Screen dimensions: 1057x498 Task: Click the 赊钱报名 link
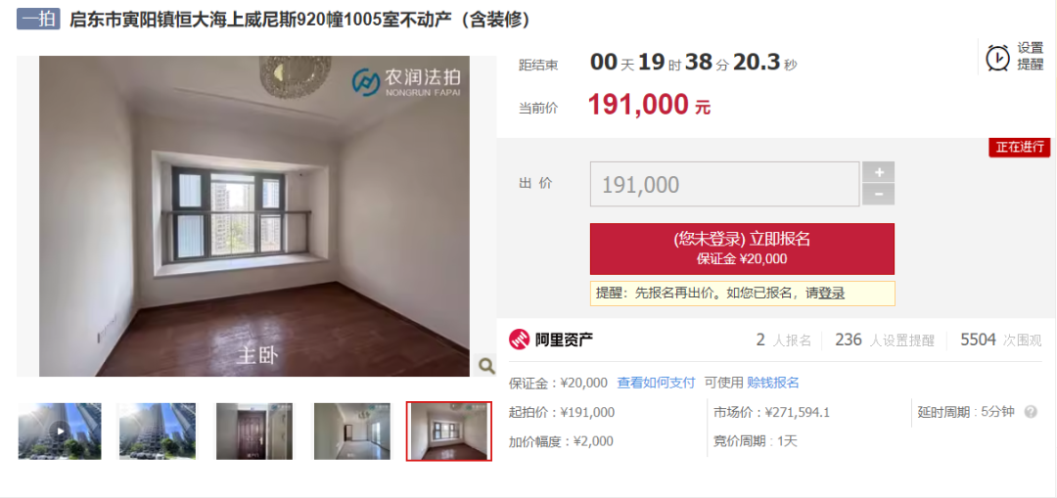(x=773, y=383)
